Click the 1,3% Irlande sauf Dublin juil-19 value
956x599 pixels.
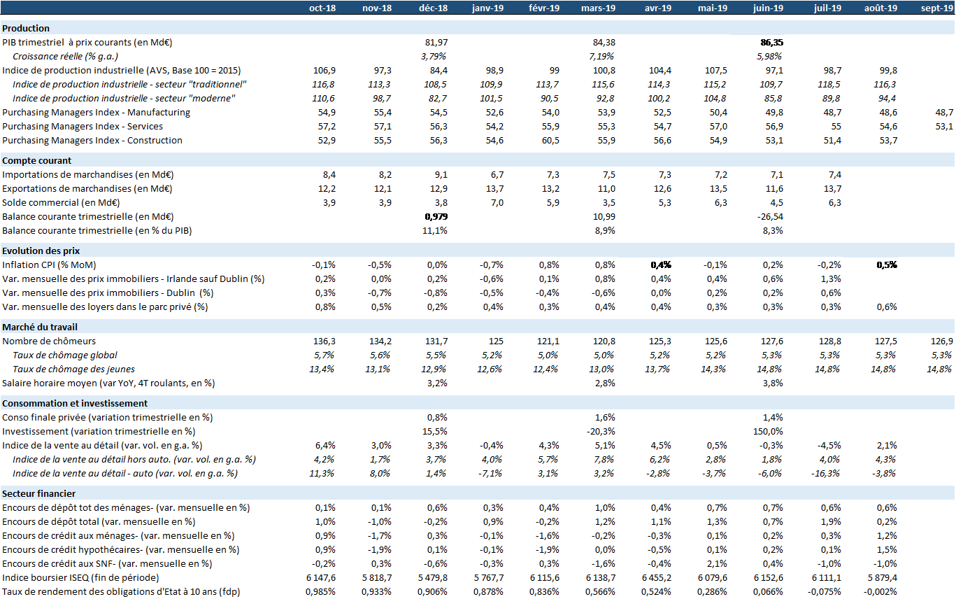point(829,279)
